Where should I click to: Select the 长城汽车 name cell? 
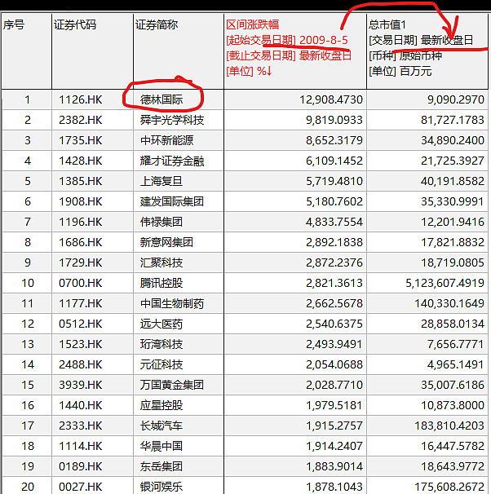click(161, 426)
